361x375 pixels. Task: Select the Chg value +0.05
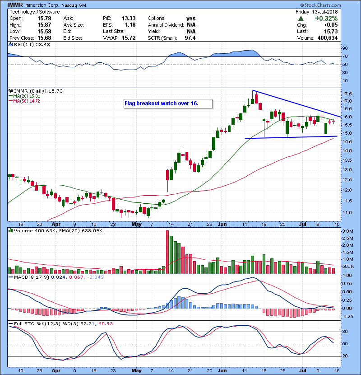331,25
